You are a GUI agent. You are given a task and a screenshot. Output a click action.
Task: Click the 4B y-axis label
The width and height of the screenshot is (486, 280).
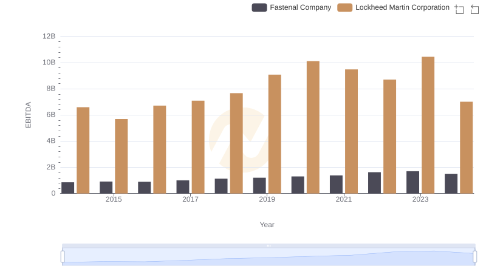(x=51, y=141)
